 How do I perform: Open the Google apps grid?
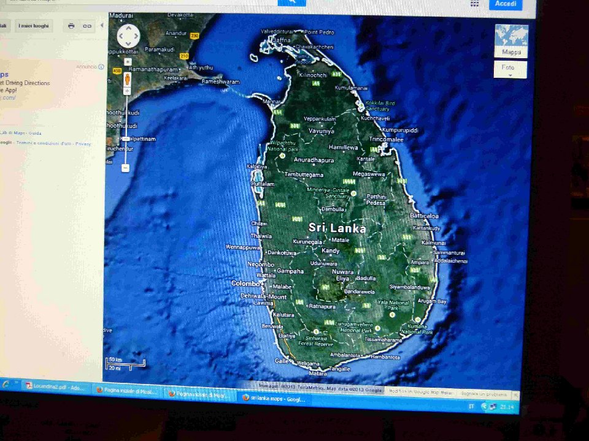[474, 4]
